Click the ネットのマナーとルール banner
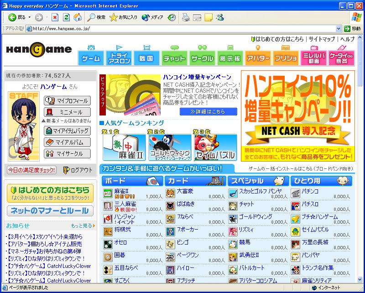 tap(50, 211)
